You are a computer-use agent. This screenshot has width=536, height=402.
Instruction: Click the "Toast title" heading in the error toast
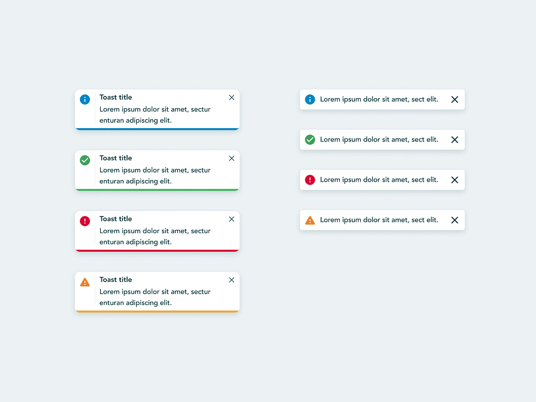click(116, 219)
